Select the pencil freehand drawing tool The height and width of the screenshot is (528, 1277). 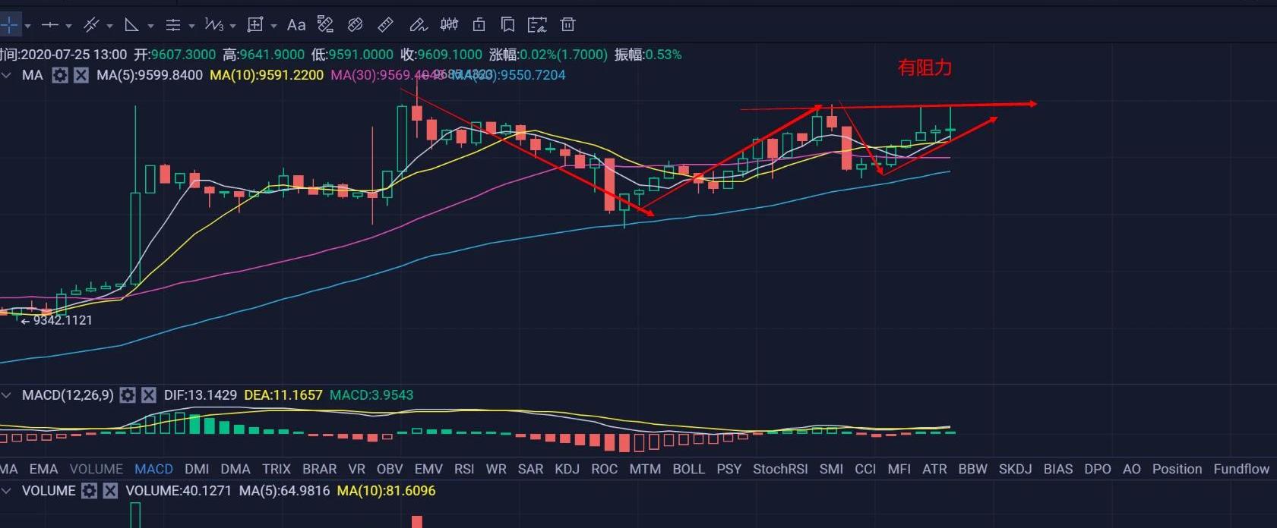coord(418,25)
